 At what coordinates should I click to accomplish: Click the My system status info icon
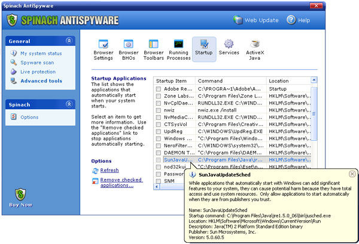click(14, 53)
